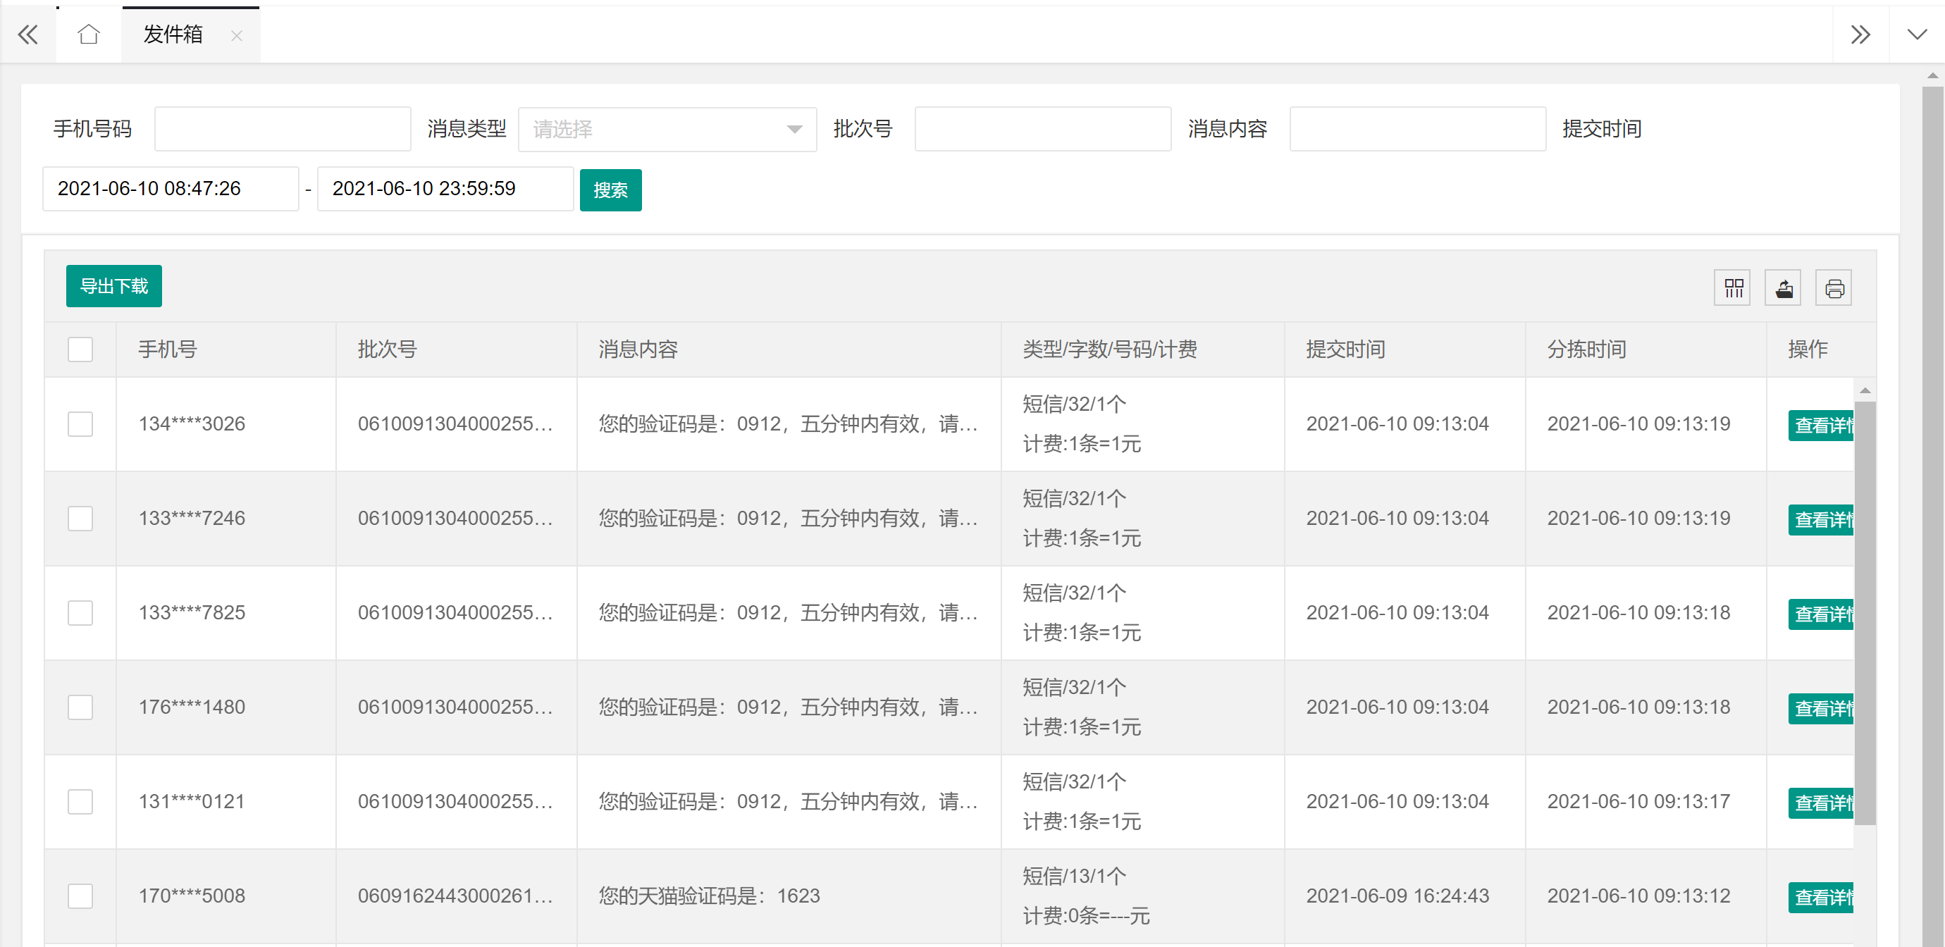Open the start date picker 08:47:26

(171, 189)
